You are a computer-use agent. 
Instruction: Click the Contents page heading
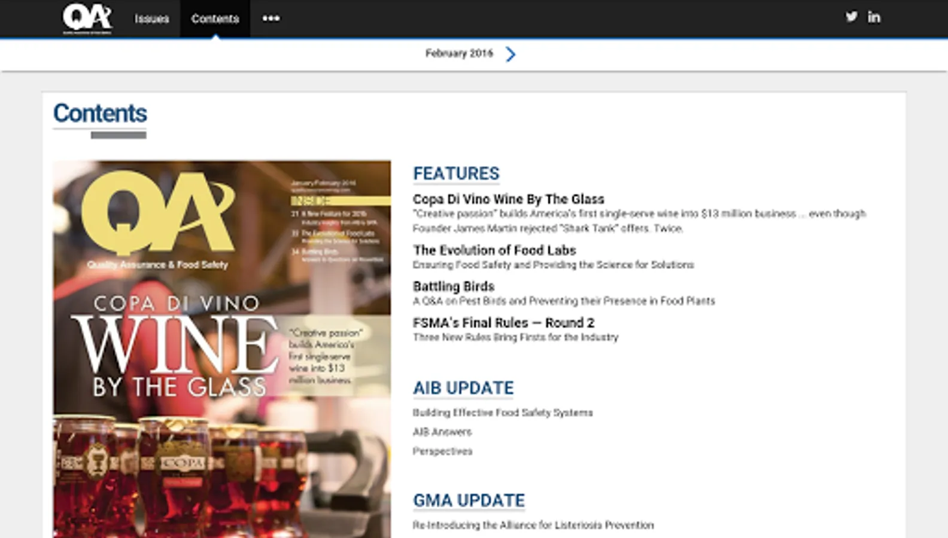(x=100, y=113)
